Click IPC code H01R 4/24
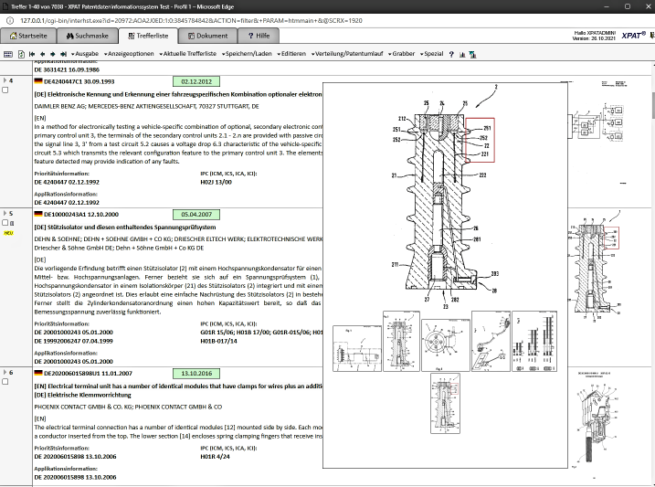655x487 pixels. coord(215,457)
